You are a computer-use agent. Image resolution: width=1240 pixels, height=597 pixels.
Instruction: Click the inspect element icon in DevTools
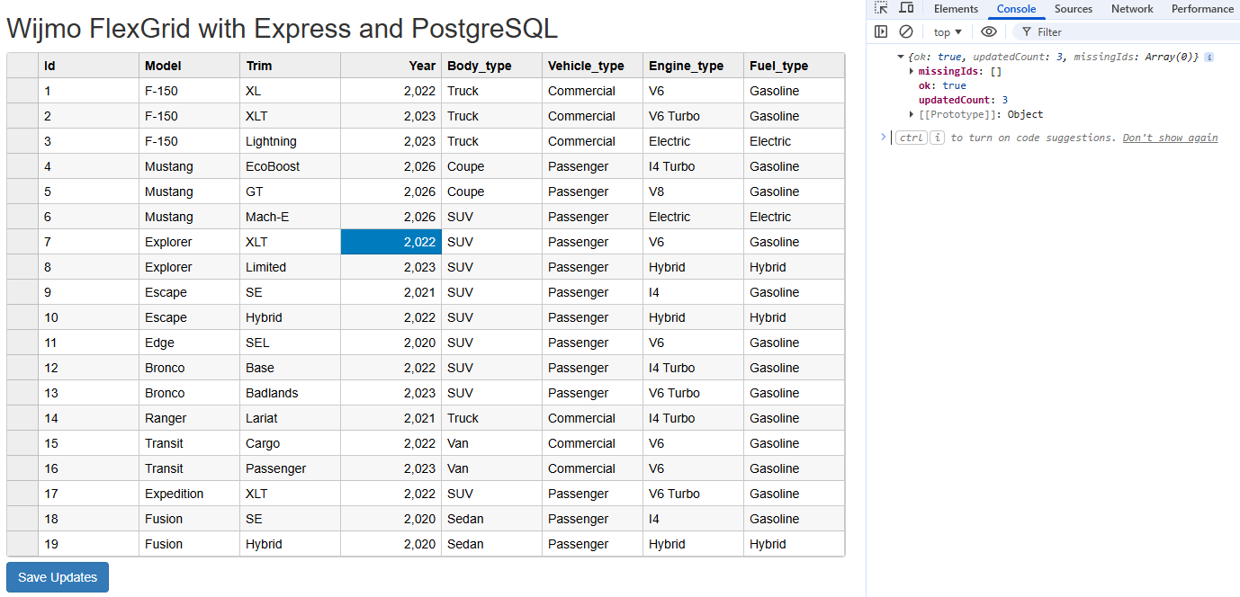[x=880, y=8]
